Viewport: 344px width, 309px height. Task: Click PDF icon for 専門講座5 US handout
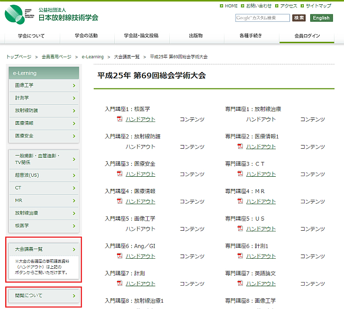pos(240,228)
